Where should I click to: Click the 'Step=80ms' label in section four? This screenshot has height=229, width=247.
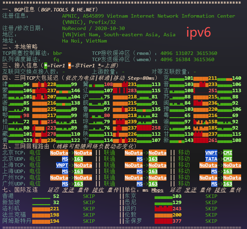(x=141, y=78)
